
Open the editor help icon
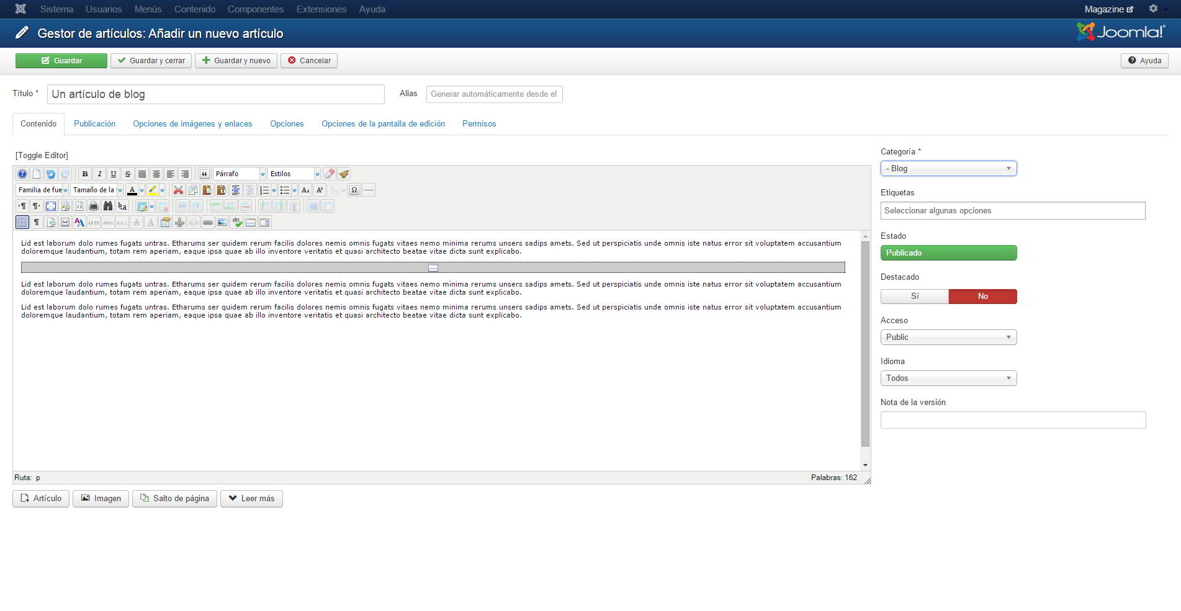tap(22, 174)
